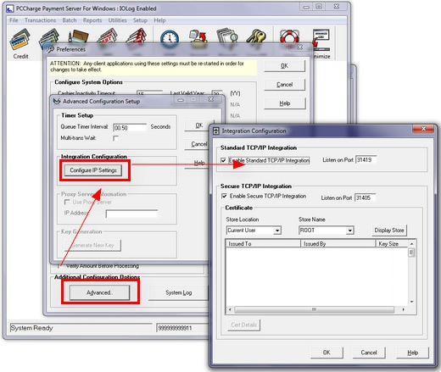Image resolution: width=441 pixels, height=372 pixels.
Task: Open the Help menu in menu bar
Action: click(159, 20)
